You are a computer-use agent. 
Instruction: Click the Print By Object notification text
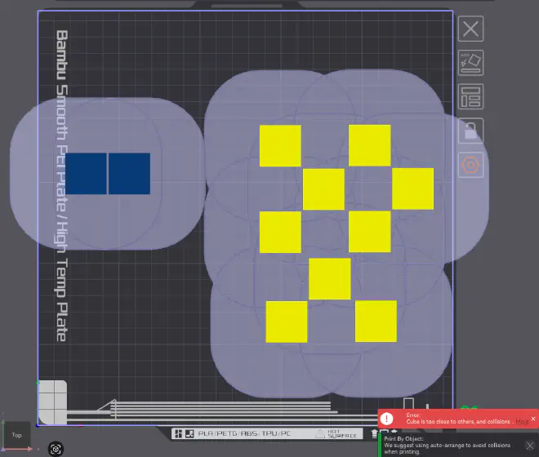tap(449, 445)
